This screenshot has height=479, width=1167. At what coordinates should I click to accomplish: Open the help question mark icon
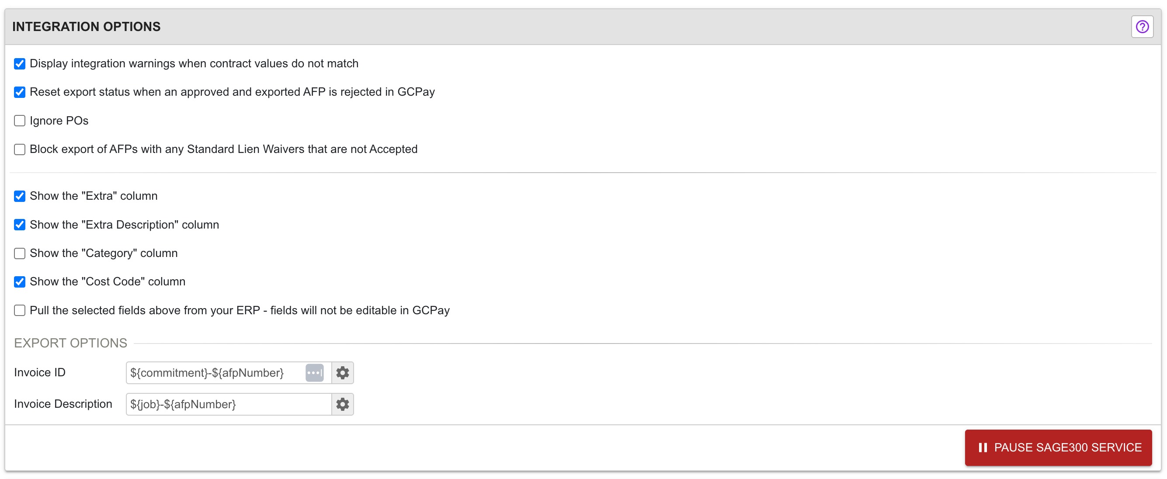1142,27
